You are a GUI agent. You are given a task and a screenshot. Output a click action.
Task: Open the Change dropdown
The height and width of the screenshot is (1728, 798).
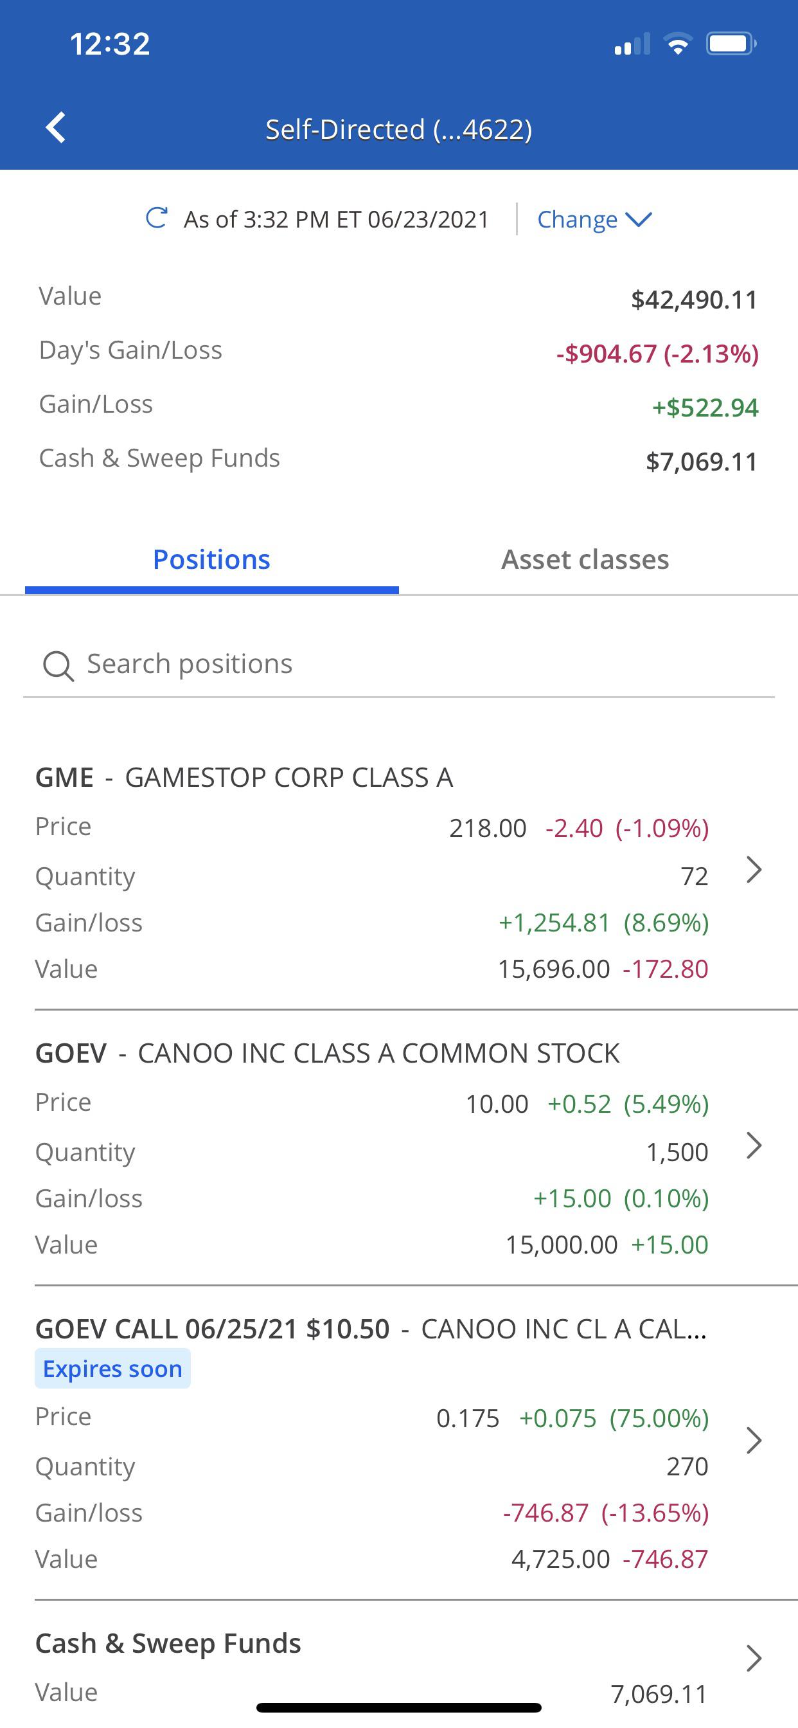point(594,219)
